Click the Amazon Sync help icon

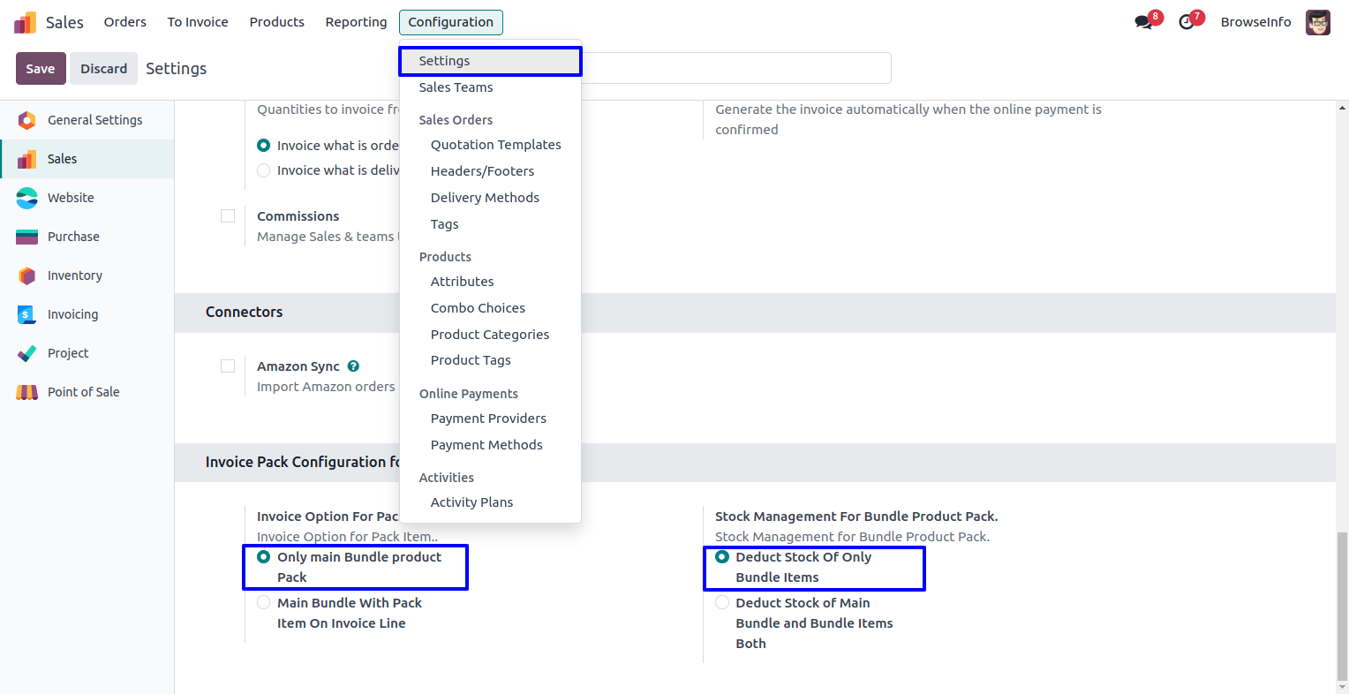(x=353, y=366)
